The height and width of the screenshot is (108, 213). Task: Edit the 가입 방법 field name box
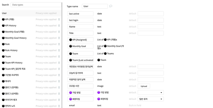coord(80,93)
